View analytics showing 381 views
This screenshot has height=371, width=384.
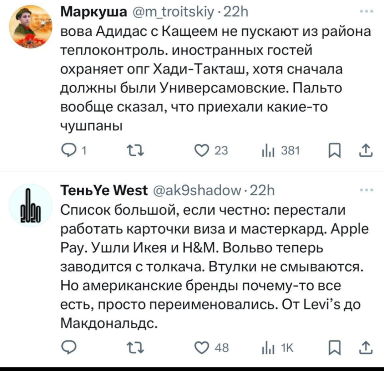(281, 151)
